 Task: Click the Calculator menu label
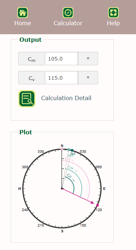(68, 23)
